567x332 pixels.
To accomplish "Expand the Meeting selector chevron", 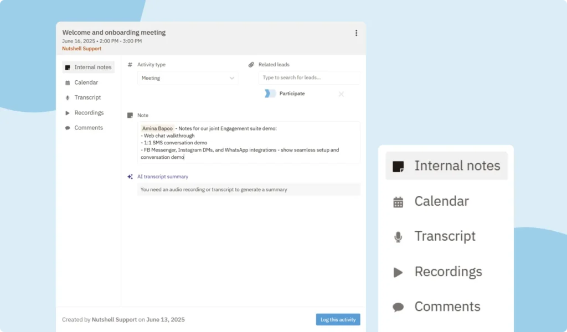I will (x=232, y=77).
